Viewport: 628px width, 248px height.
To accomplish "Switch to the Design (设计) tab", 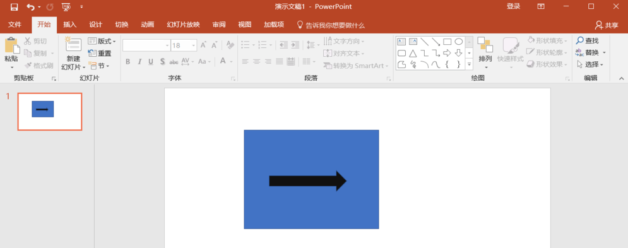I will pos(95,25).
